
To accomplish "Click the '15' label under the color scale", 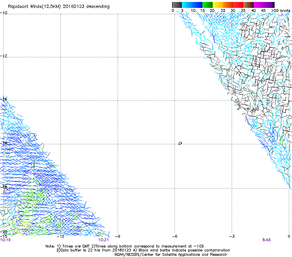I will 202,11.
